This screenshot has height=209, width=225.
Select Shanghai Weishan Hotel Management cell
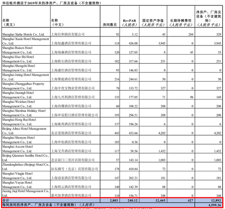26,104
